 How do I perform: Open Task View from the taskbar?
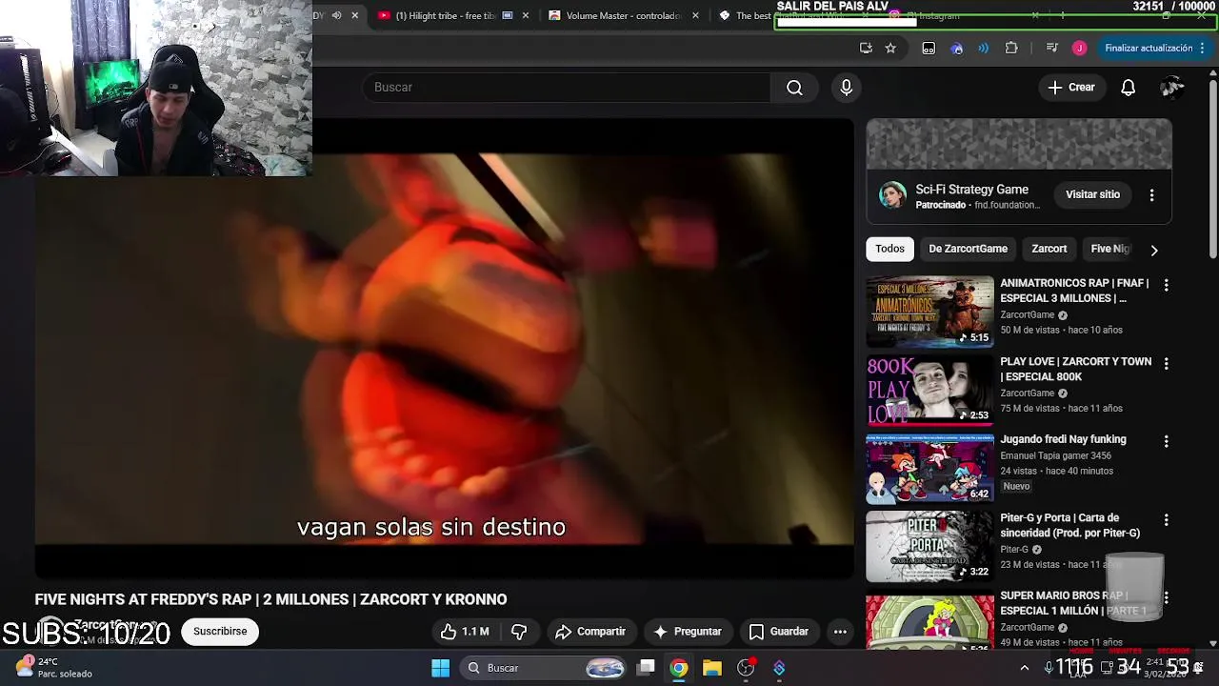646,668
